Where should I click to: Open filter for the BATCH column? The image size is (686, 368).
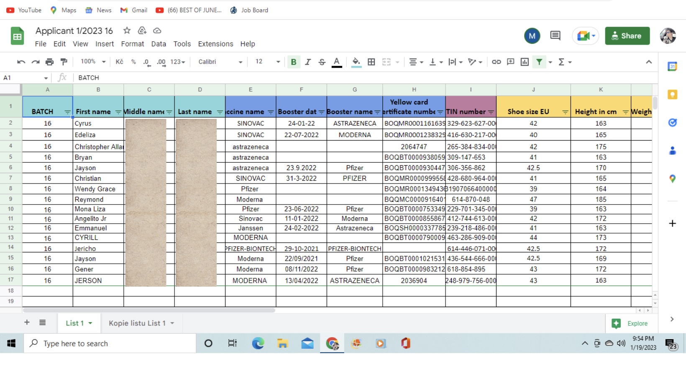click(x=67, y=112)
